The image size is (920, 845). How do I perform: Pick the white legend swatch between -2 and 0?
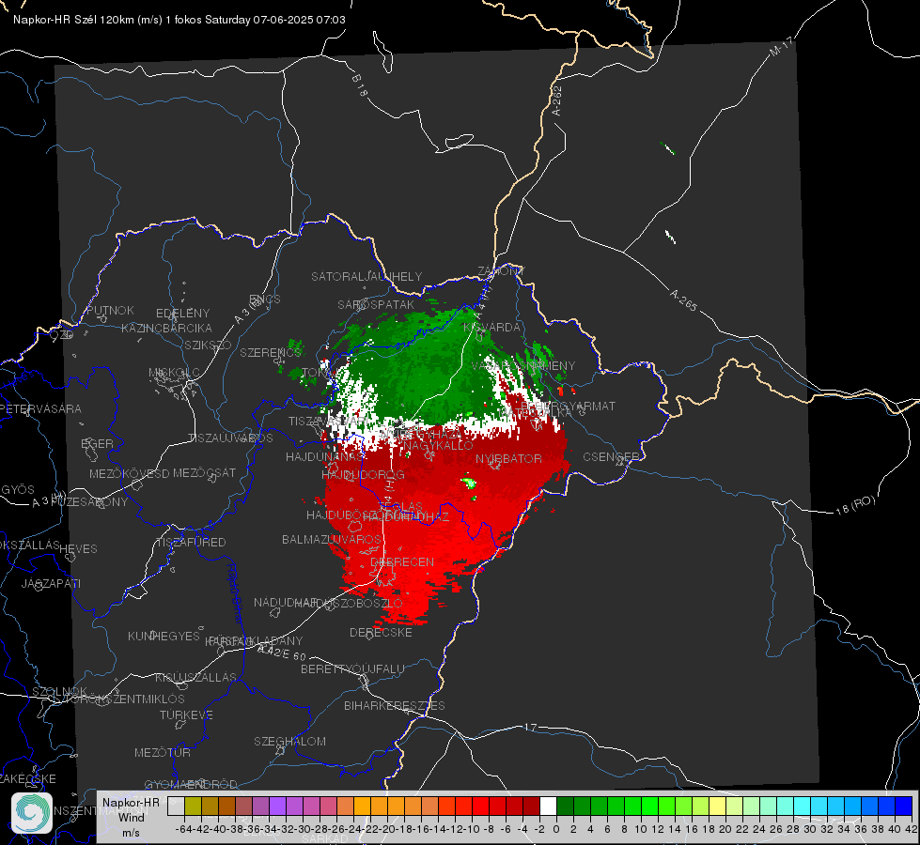548,806
